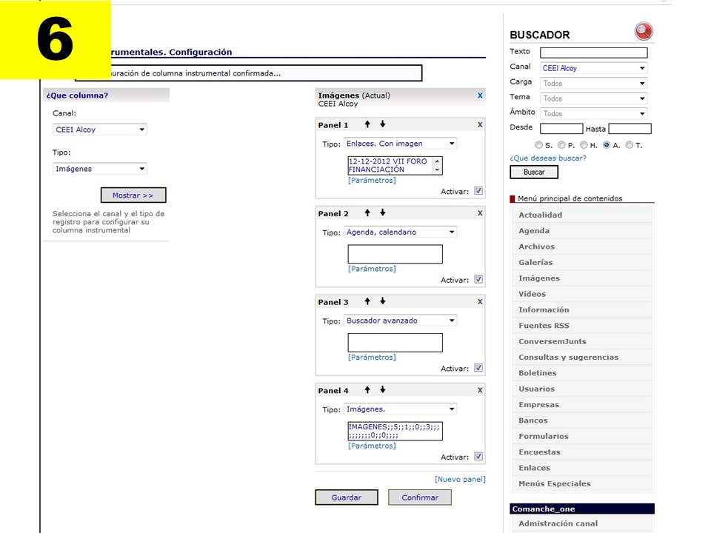Expand Panel 2 Tipo dropdown Agenda, calendario
The image size is (711, 533).
(x=400, y=232)
